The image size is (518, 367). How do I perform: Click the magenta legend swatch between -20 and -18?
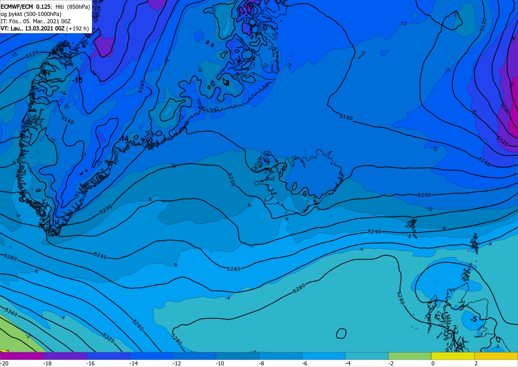click(x=21, y=356)
